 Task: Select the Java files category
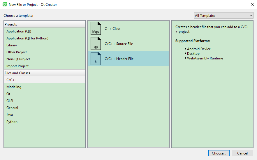click(x=44, y=115)
